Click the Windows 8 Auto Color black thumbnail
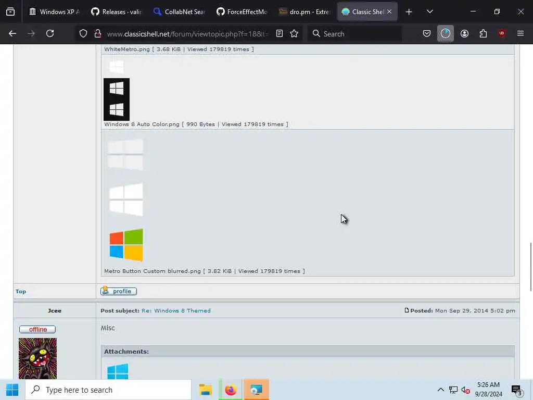The height and width of the screenshot is (400, 533). [x=117, y=99]
